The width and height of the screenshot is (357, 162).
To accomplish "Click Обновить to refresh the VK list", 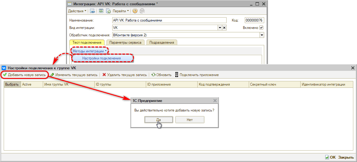I will [161, 75].
